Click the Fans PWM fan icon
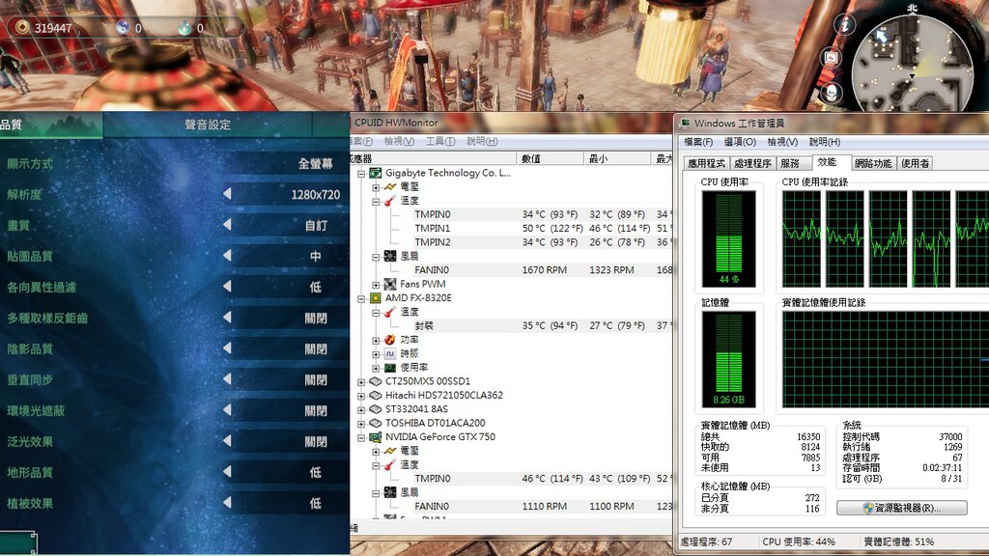The image size is (989, 556). point(390,284)
